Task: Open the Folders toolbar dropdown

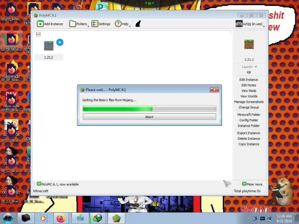Action: point(79,24)
